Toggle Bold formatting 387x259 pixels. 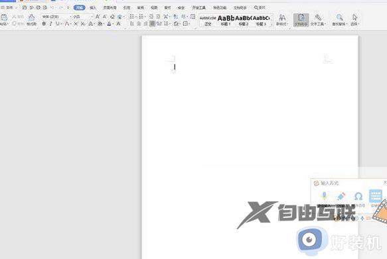(x=44, y=24)
